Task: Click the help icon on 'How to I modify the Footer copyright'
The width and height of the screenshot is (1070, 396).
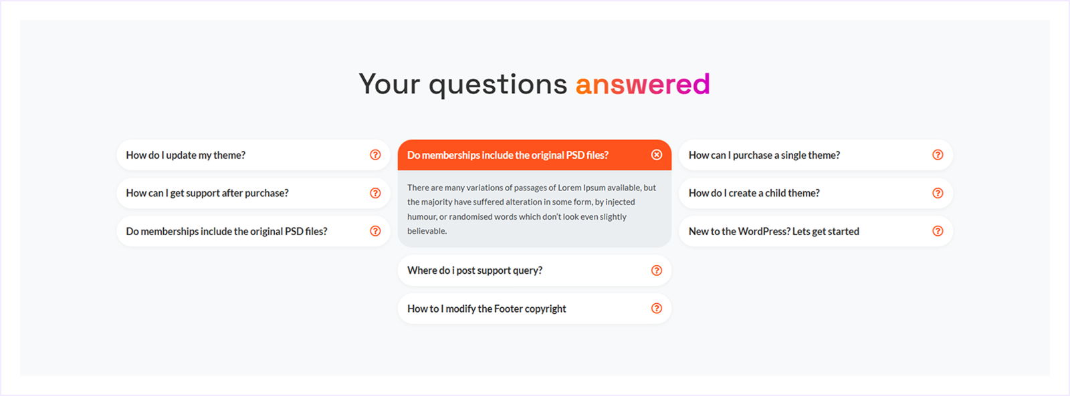Action: [x=656, y=308]
